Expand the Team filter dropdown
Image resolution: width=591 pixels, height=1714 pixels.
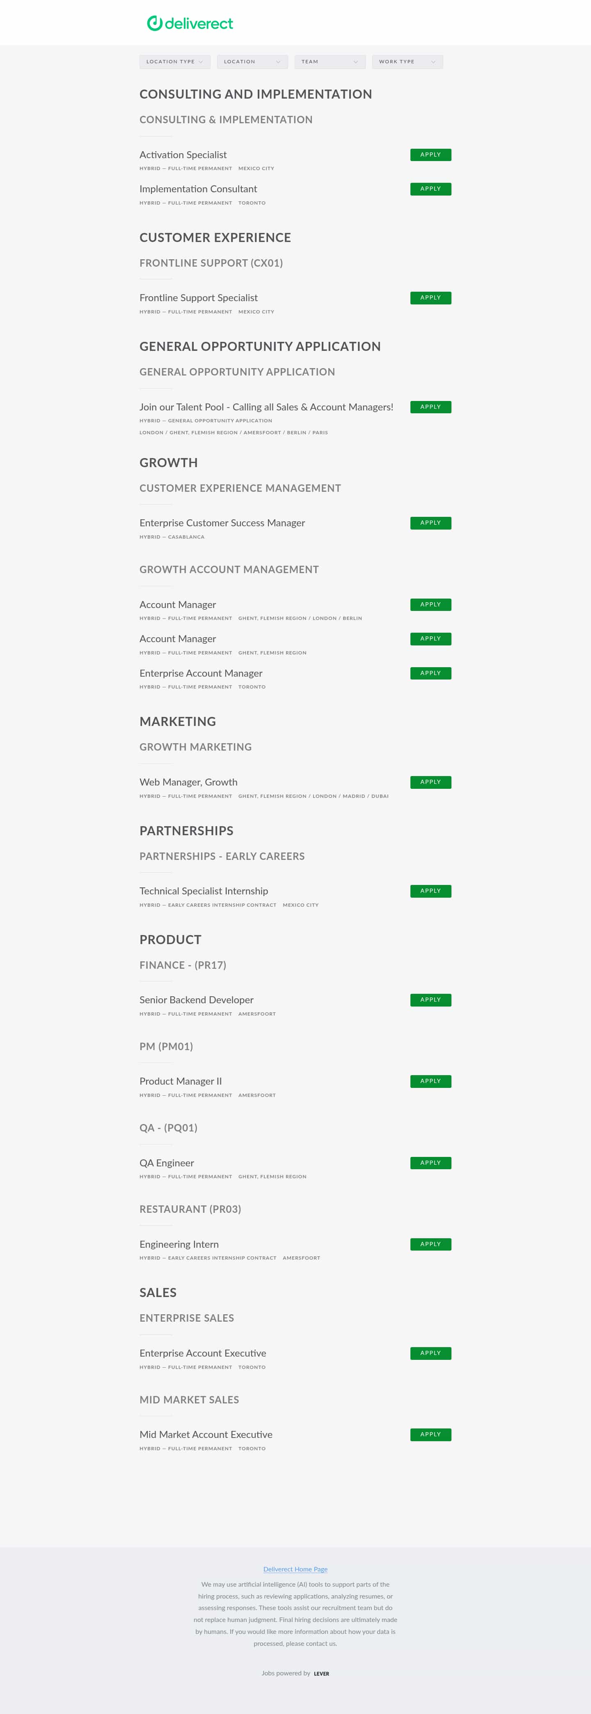[x=330, y=61]
